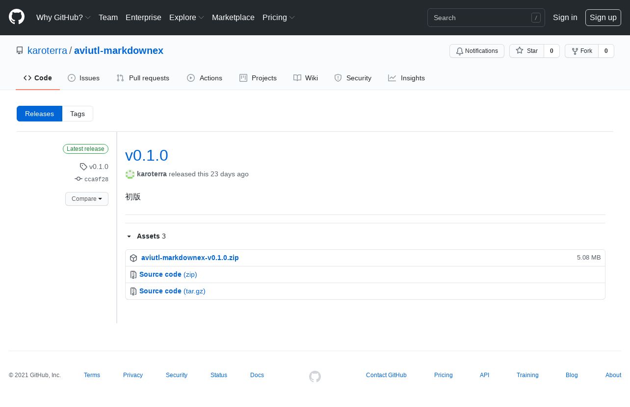
Task: Open Docs in footer
Action: click(x=257, y=375)
